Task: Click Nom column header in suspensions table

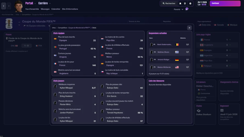Action: click(151, 38)
